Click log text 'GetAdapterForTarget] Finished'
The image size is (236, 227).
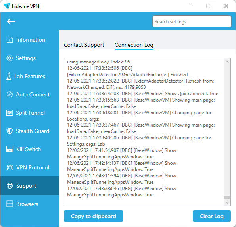(156, 75)
